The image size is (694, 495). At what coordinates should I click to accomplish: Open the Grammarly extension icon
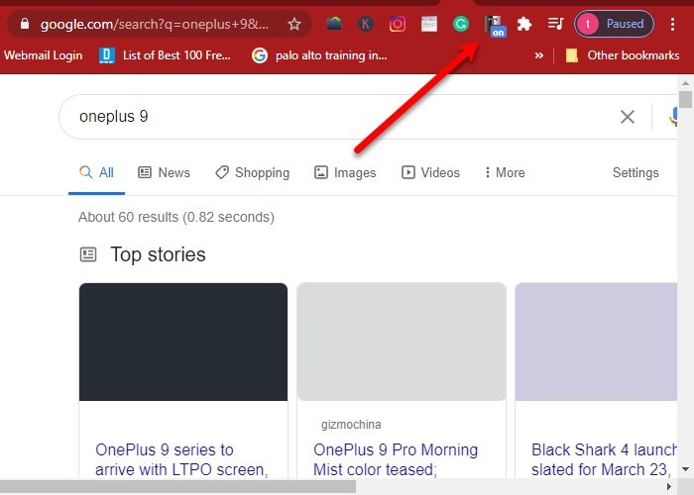click(x=461, y=24)
